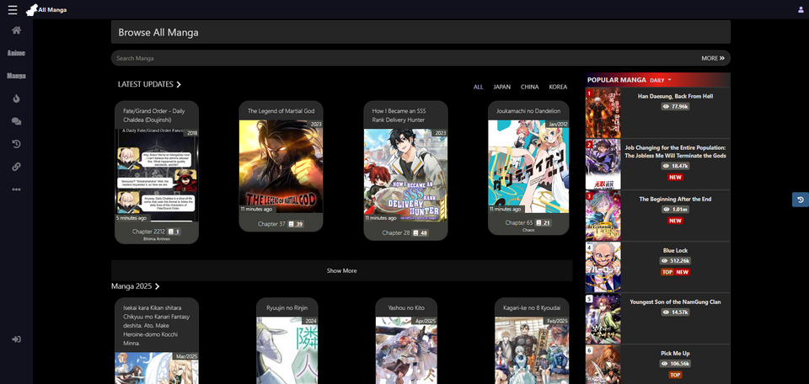Open Han Daesung, Back From Hell
809x384 pixels.
[675, 96]
